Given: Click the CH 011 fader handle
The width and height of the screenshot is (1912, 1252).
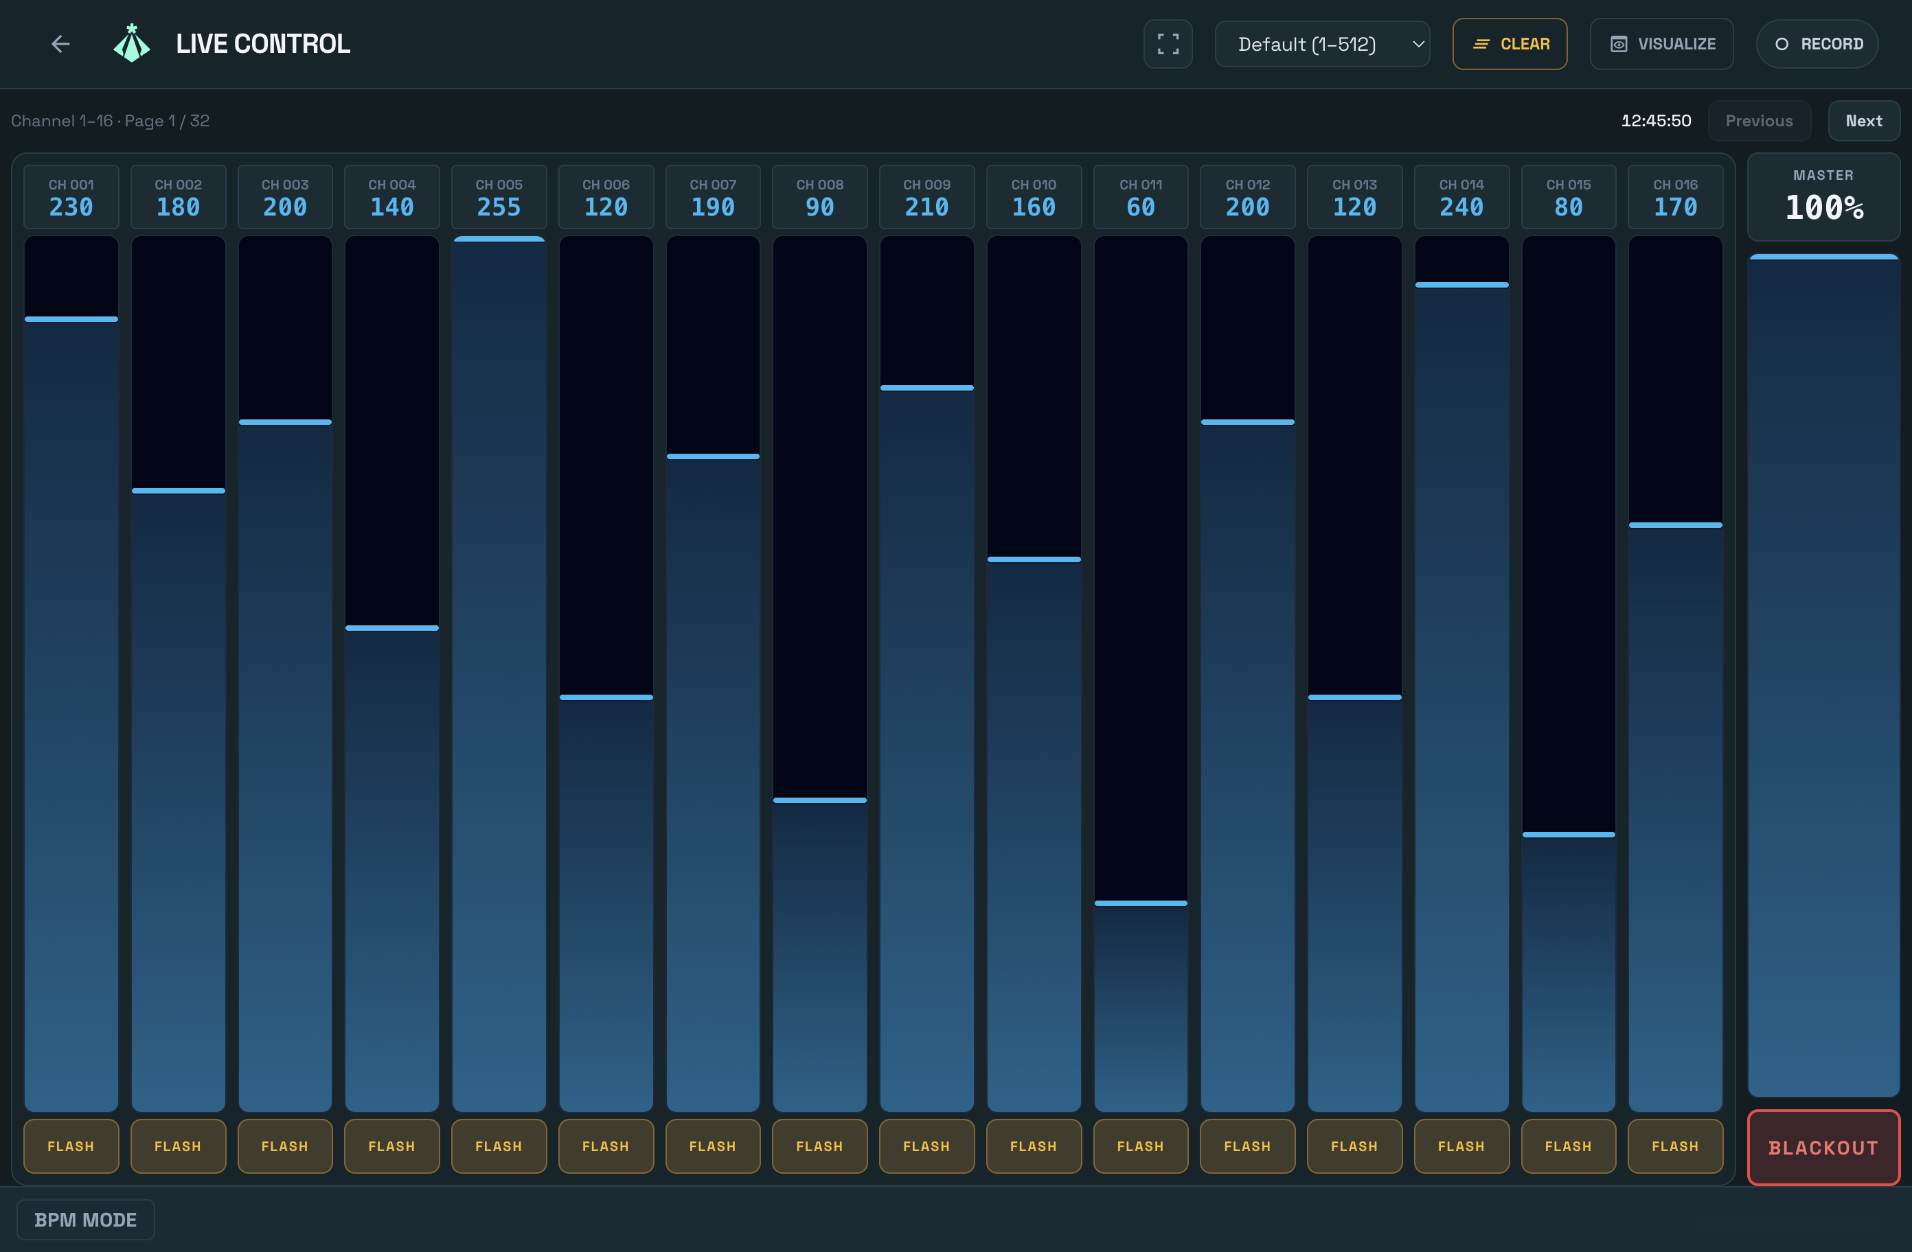Looking at the screenshot, I should pyautogui.click(x=1140, y=903).
